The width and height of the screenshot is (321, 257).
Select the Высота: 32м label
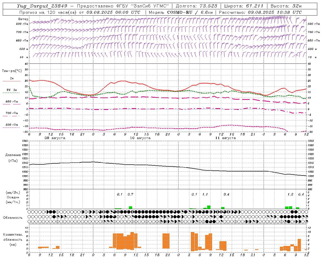286,6
